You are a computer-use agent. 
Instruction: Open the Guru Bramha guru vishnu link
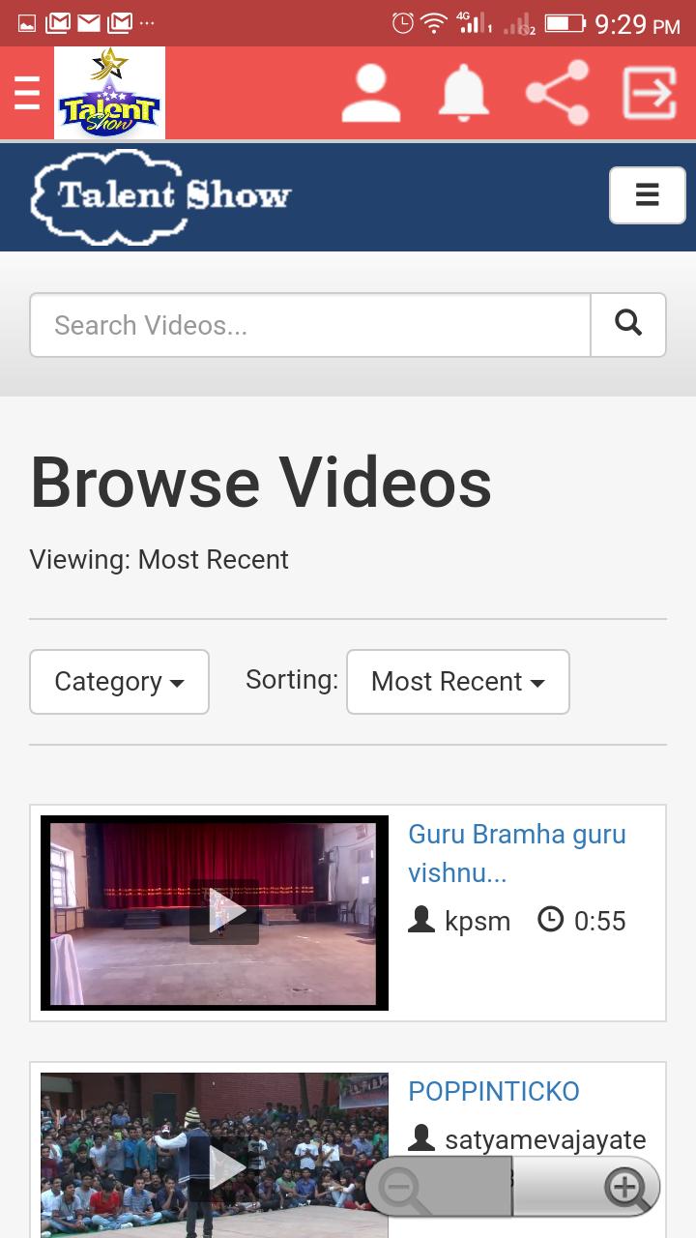pyautogui.click(x=517, y=853)
